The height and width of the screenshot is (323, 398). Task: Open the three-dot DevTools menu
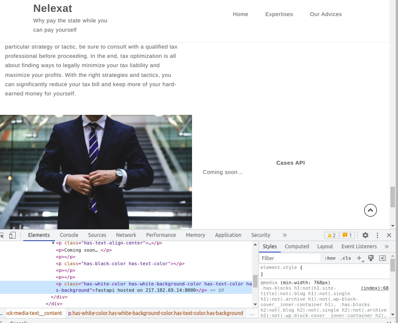[x=377, y=235]
